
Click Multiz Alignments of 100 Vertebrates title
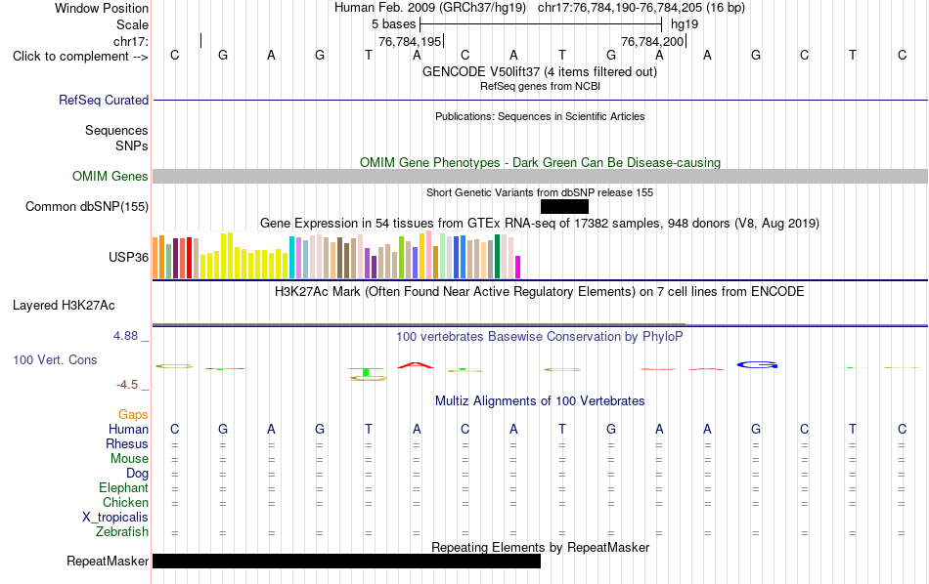point(540,401)
